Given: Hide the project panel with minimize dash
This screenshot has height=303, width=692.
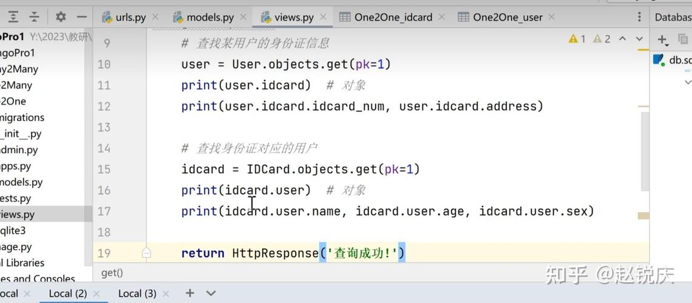Looking at the screenshot, I should click(x=81, y=17).
